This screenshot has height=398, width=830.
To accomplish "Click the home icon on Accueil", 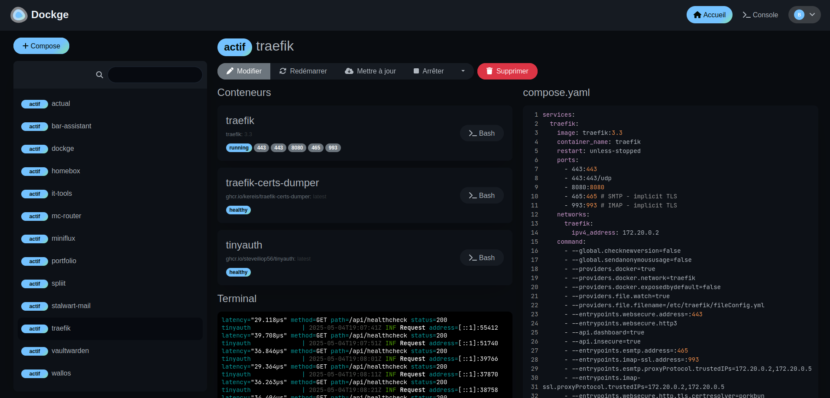I will click(697, 15).
